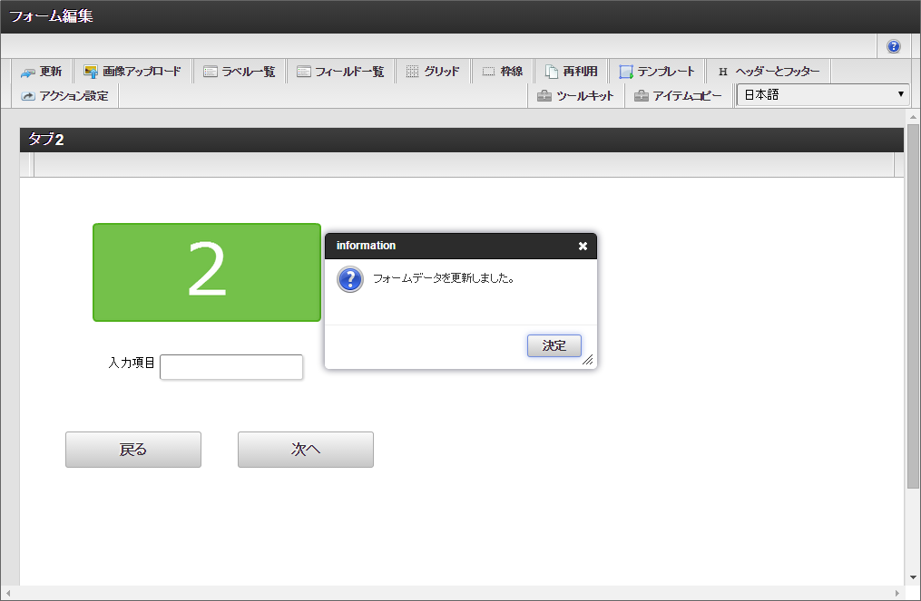Open the アイテムコピー item copy tool

(679, 96)
